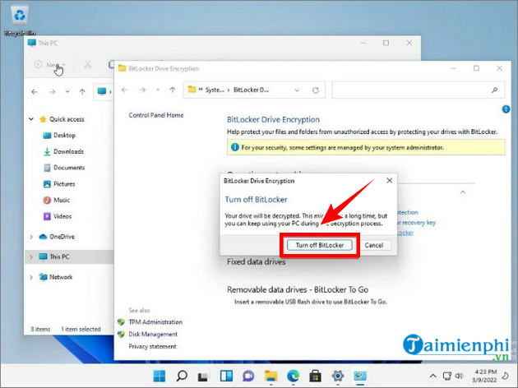Click the Syste... breadcrumb in address bar
Viewport: 518px width, 388px height.
coord(215,90)
